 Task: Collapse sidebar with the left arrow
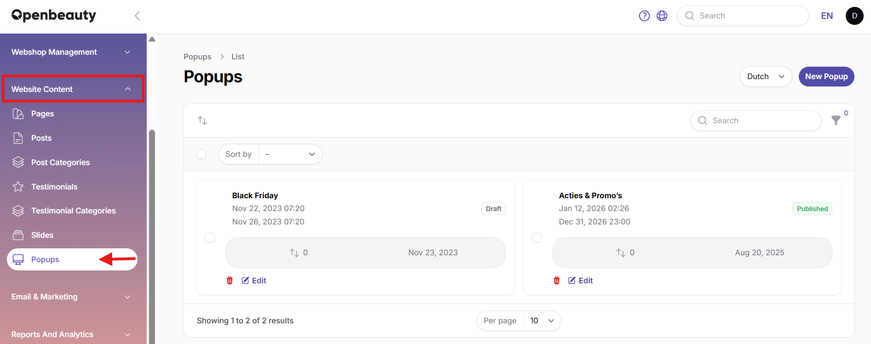(137, 16)
